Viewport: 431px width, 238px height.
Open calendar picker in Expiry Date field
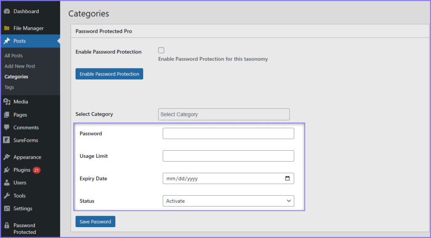(287, 178)
